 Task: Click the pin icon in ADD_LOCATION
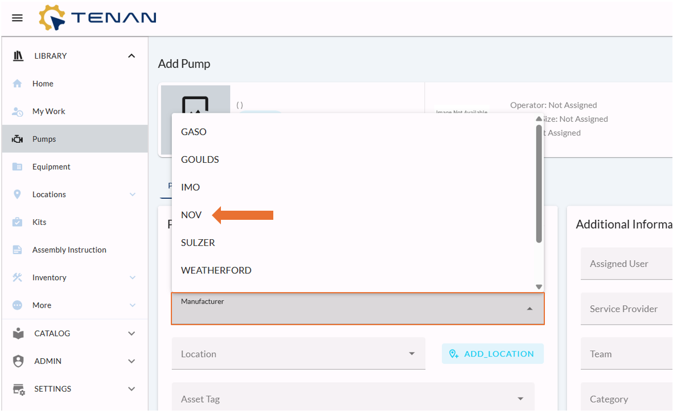click(454, 354)
